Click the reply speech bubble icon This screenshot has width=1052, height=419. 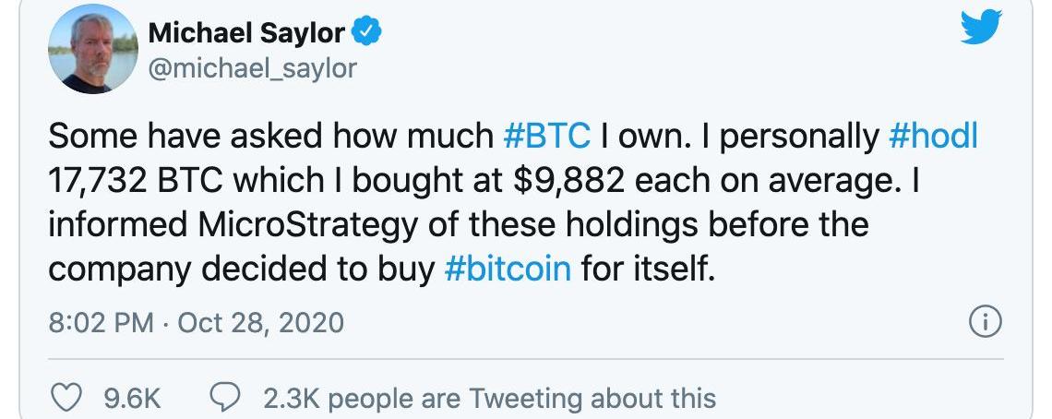click(x=225, y=398)
